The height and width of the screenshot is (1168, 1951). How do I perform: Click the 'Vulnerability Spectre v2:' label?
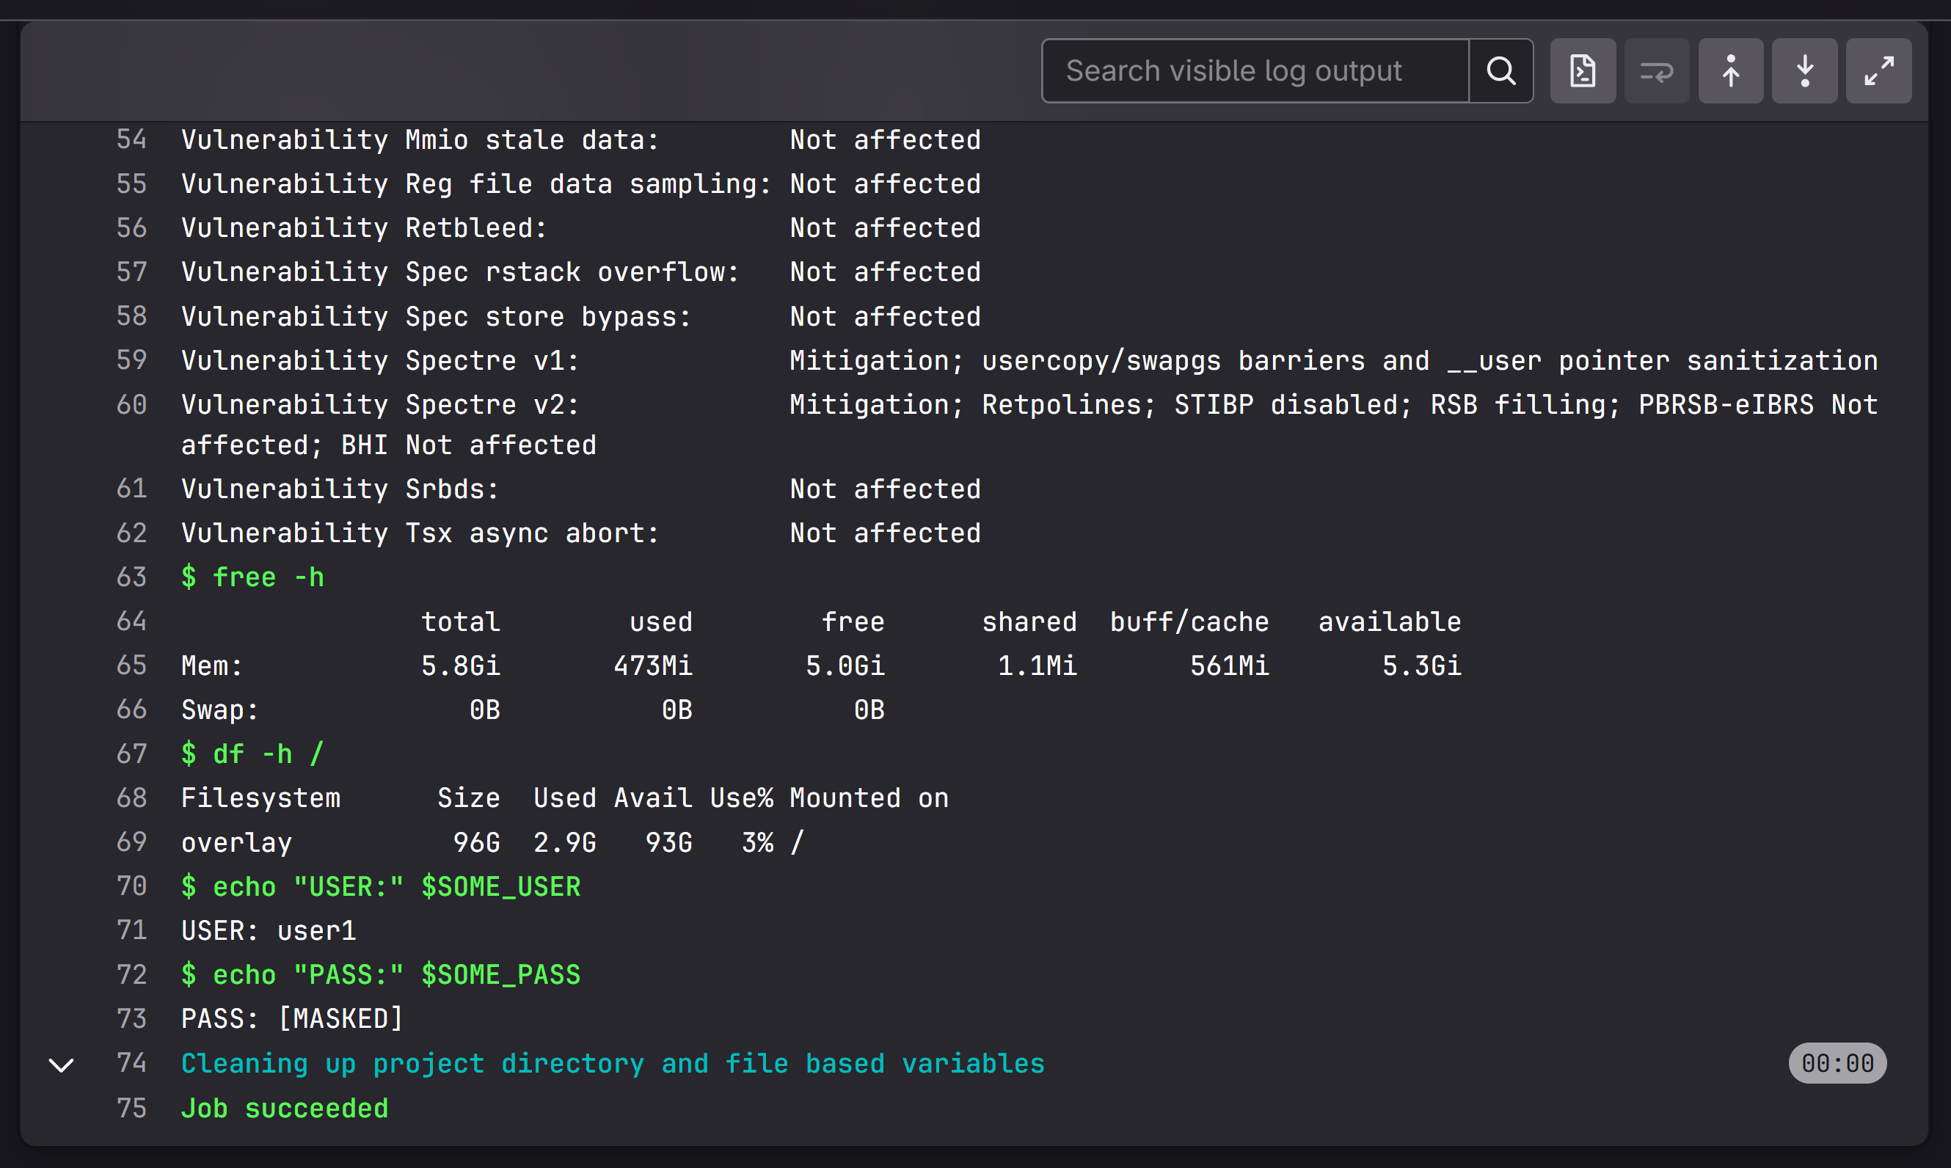(x=380, y=404)
